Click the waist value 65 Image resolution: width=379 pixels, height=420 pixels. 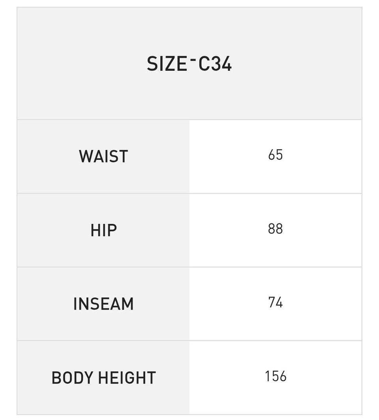(x=275, y=155)
